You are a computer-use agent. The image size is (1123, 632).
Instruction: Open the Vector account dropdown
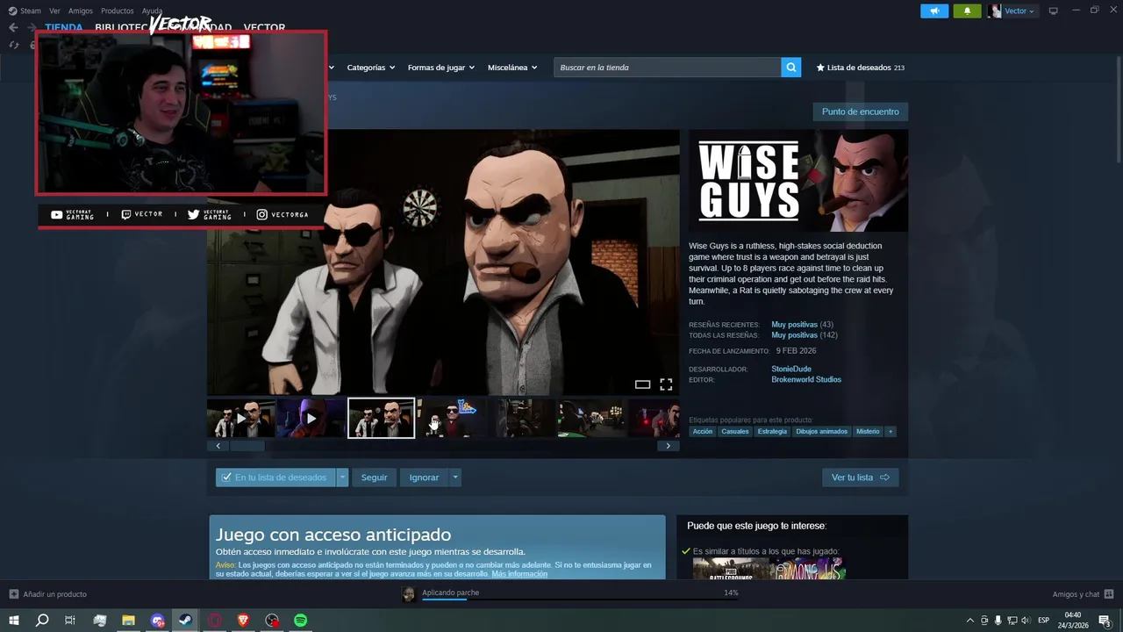[1019, 11]
